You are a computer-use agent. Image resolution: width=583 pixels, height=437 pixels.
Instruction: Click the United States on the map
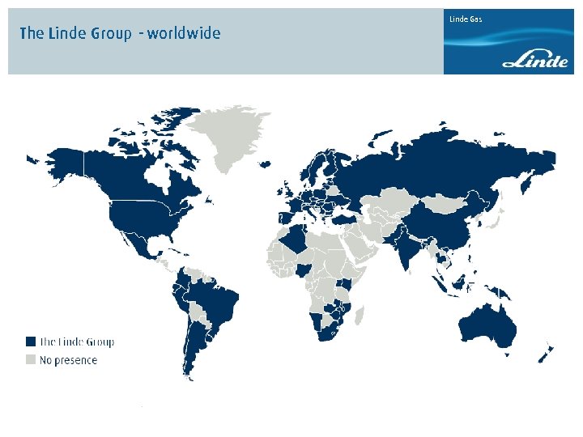pyautogui.click(x=145, y=219)
